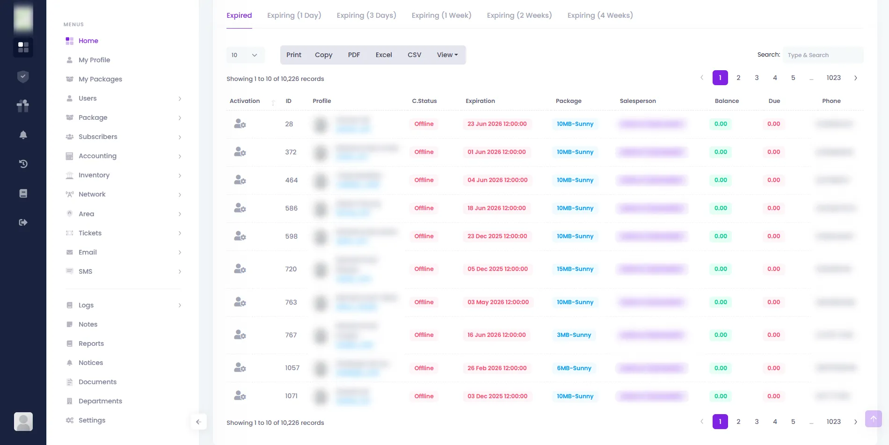
Task: Open Notices in the sidebar
Action: click(x=91, y=363)
